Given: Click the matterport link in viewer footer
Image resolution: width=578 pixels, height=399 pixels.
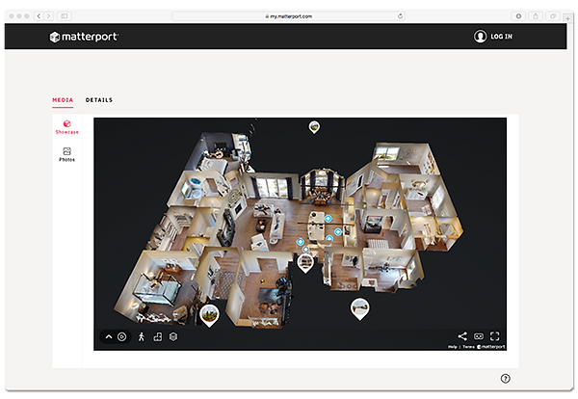Looking at the screenshot, I should coord(491,347).
